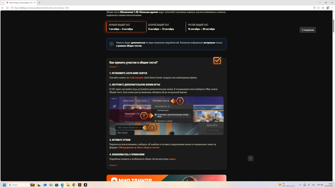Click the location arrow tray icon

(309, 185)
